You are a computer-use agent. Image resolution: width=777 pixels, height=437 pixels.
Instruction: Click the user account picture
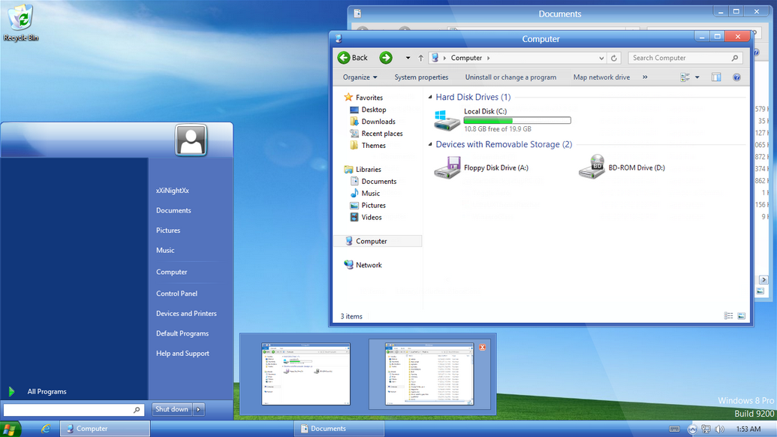pos(191,140)
